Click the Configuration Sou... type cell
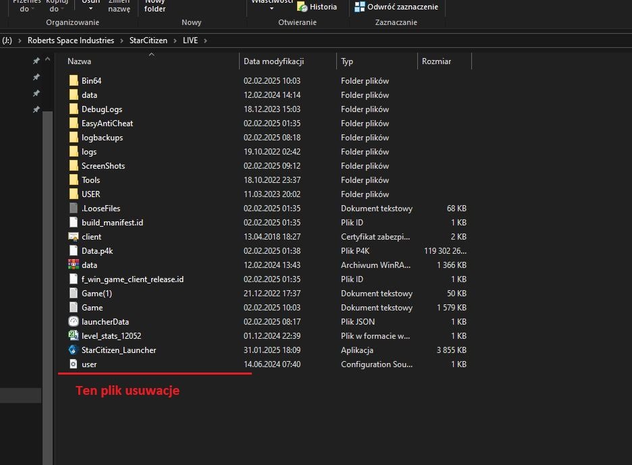Image resolution: width=632 pixels, height=465 pixels. (377, 364)
